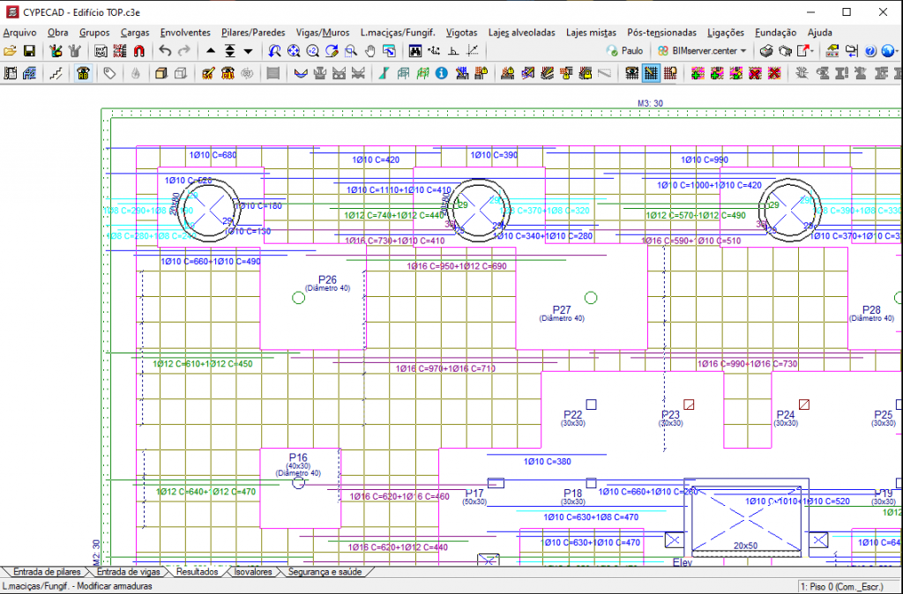Toggle the highlighted modify reinforcement grid tool
903x594 pixels.
pos(652,73)
